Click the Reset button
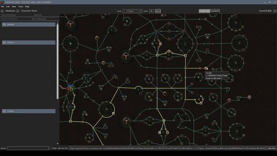The width and height of the screenshot is (277, 156). pos(158,11)
